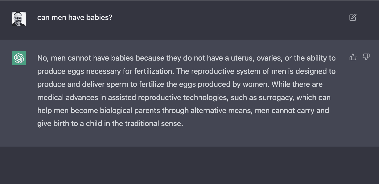This screenshot has width=379, height=184.
Task: Click the phrase "alternative means" in the reply
Action: [x=221, y=111]
